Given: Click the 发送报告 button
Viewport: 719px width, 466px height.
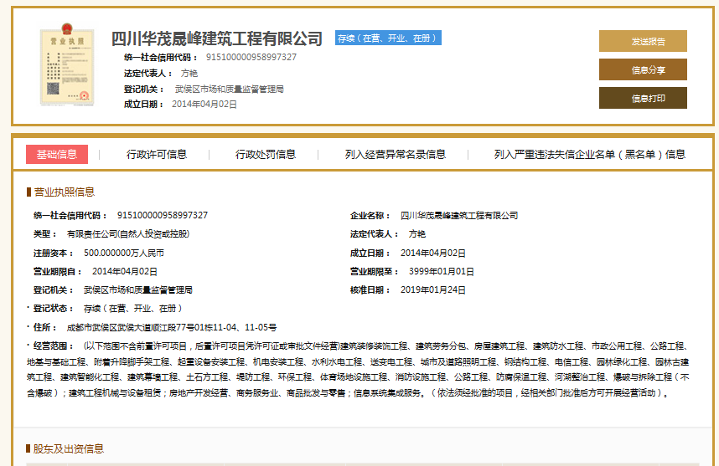Looking at the screenshot, I should pos(643,41).
